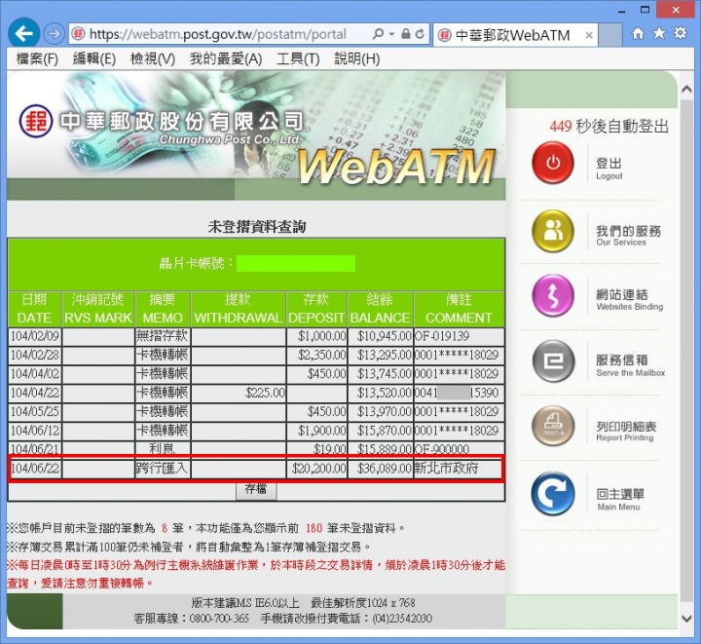Viewport: 701px width, 644px height.
Task: Click 我們的服務 Our Services link
Action: [x=628, y=235]
